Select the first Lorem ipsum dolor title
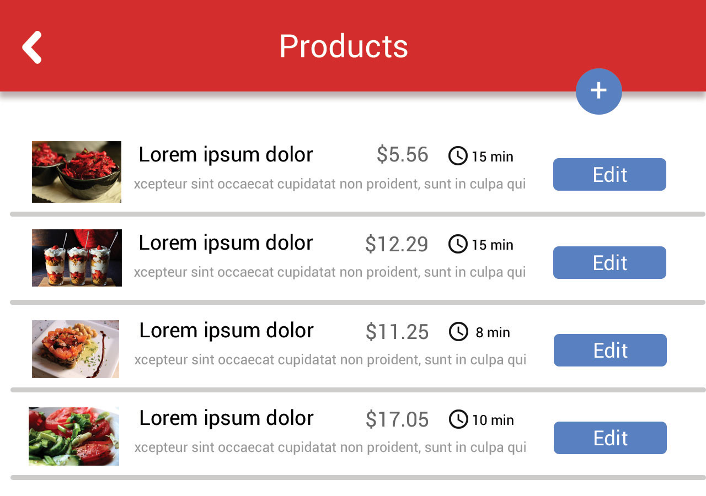The height and width of the screenshot is (496, 706). (x=226, y=155)
